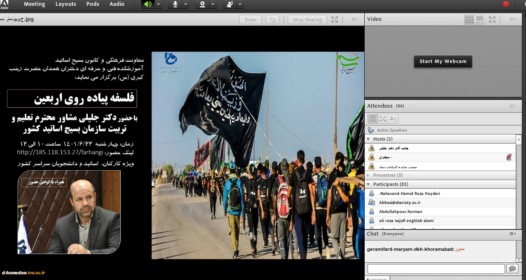Screen dimensions: 526x280
Task: Select the third host in Hosts list
Action: pos(440,166)
